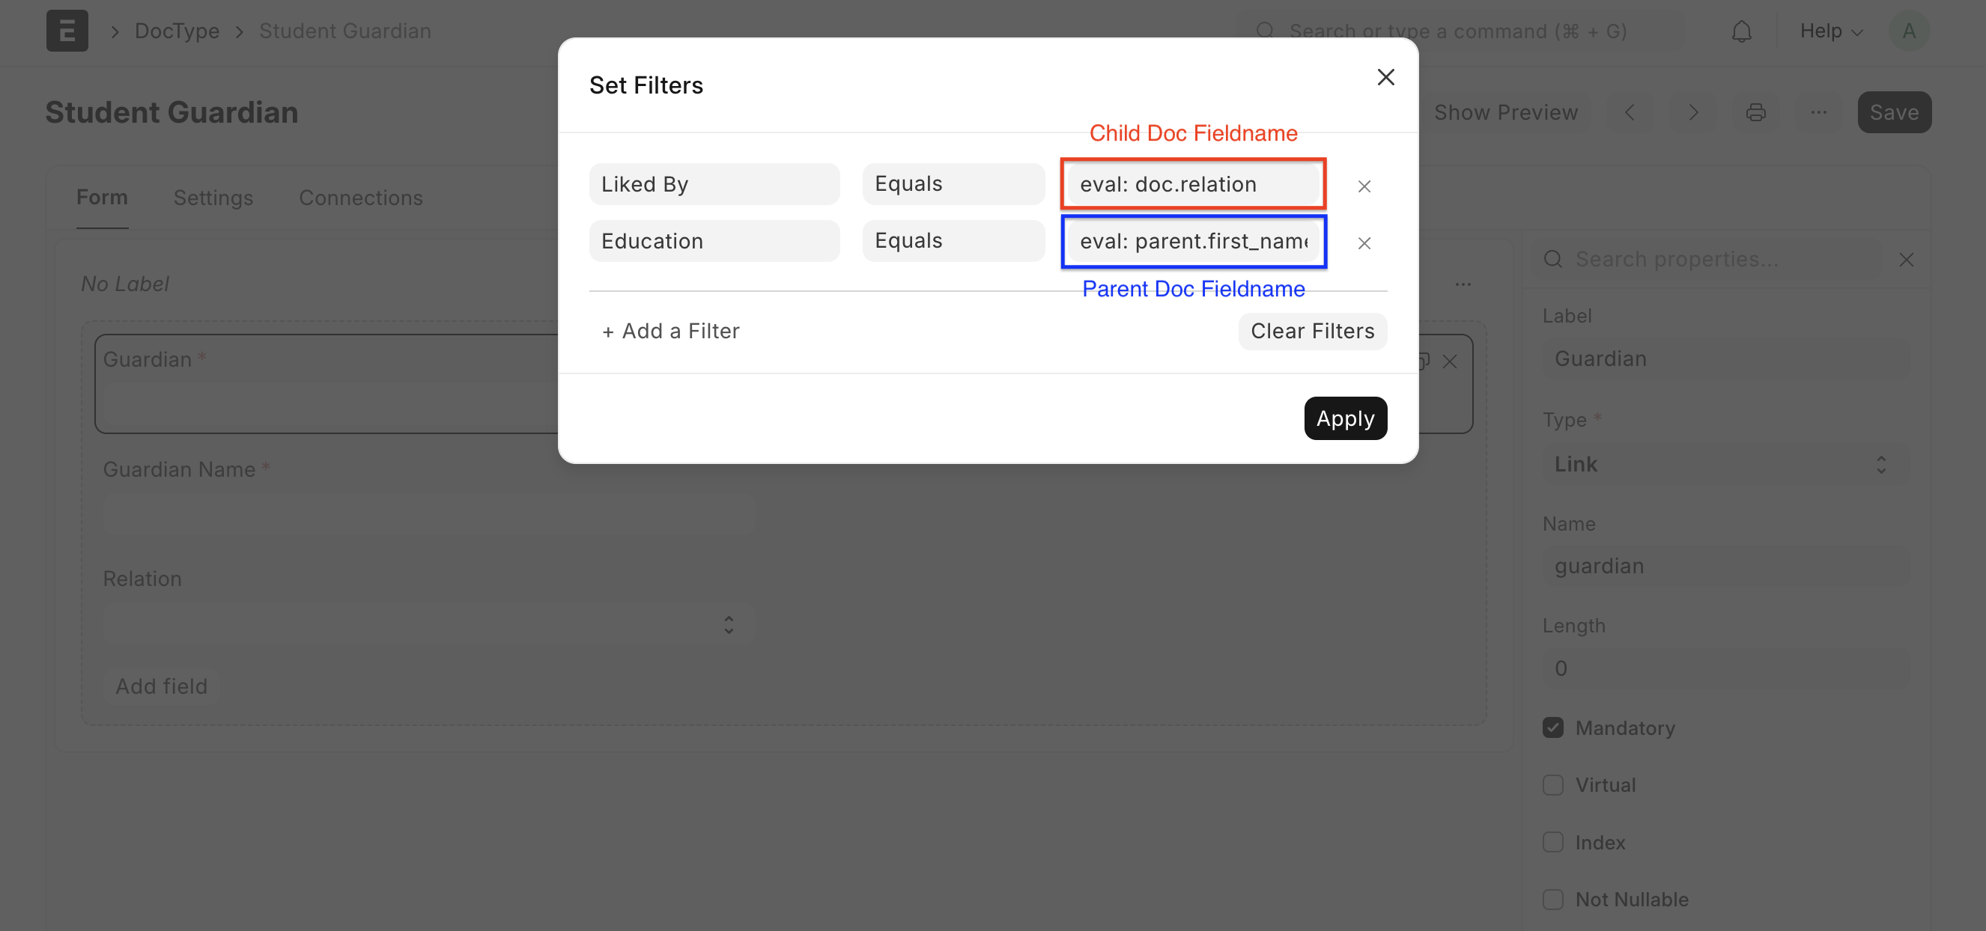Go to next document arrow

[1693, 112]
